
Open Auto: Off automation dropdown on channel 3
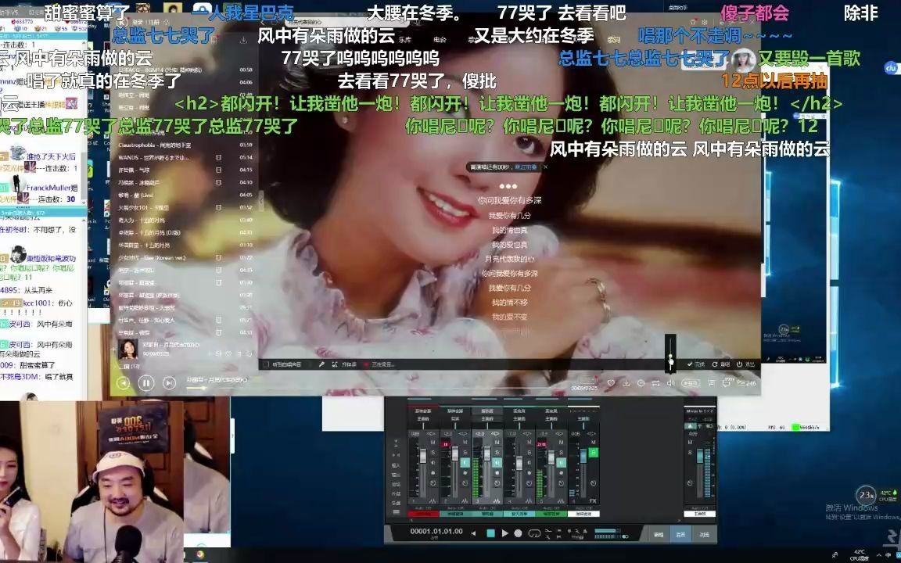(487, 508)
